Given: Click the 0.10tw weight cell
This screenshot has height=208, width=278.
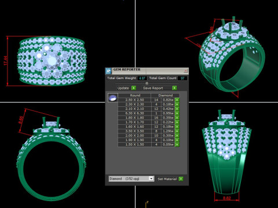Looking at the screenshot, I should (168, 140).
